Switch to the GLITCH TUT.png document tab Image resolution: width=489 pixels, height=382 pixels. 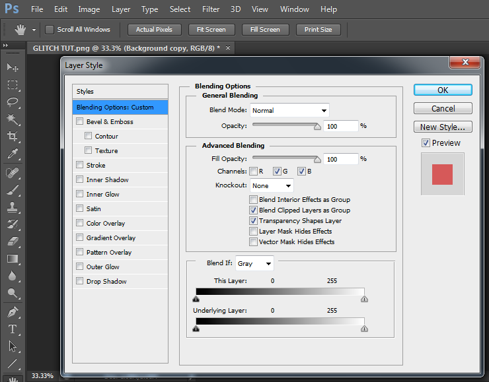point(126,48)
